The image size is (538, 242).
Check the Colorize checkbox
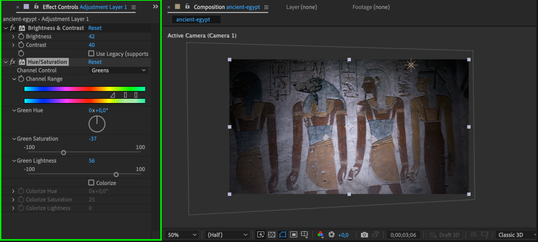(91, 183)
